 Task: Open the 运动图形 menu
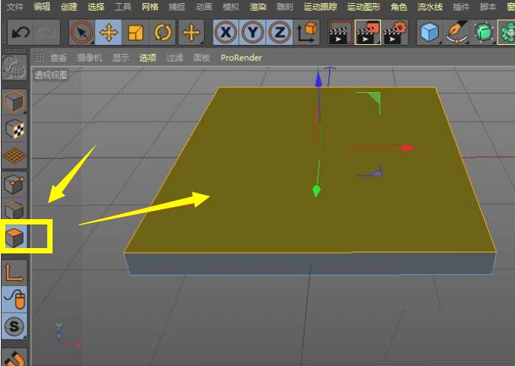363,7
